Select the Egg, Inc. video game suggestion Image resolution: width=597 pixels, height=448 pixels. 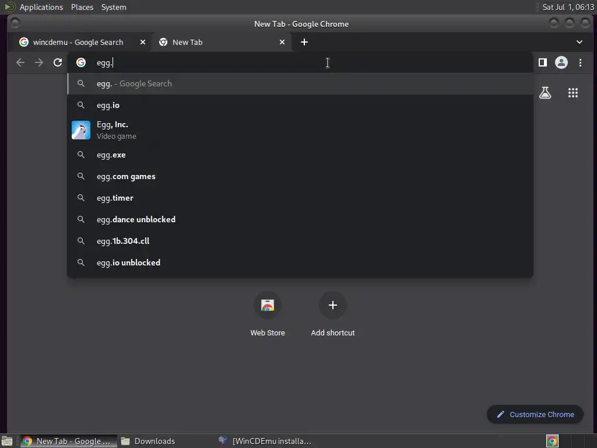pos(300,130)
